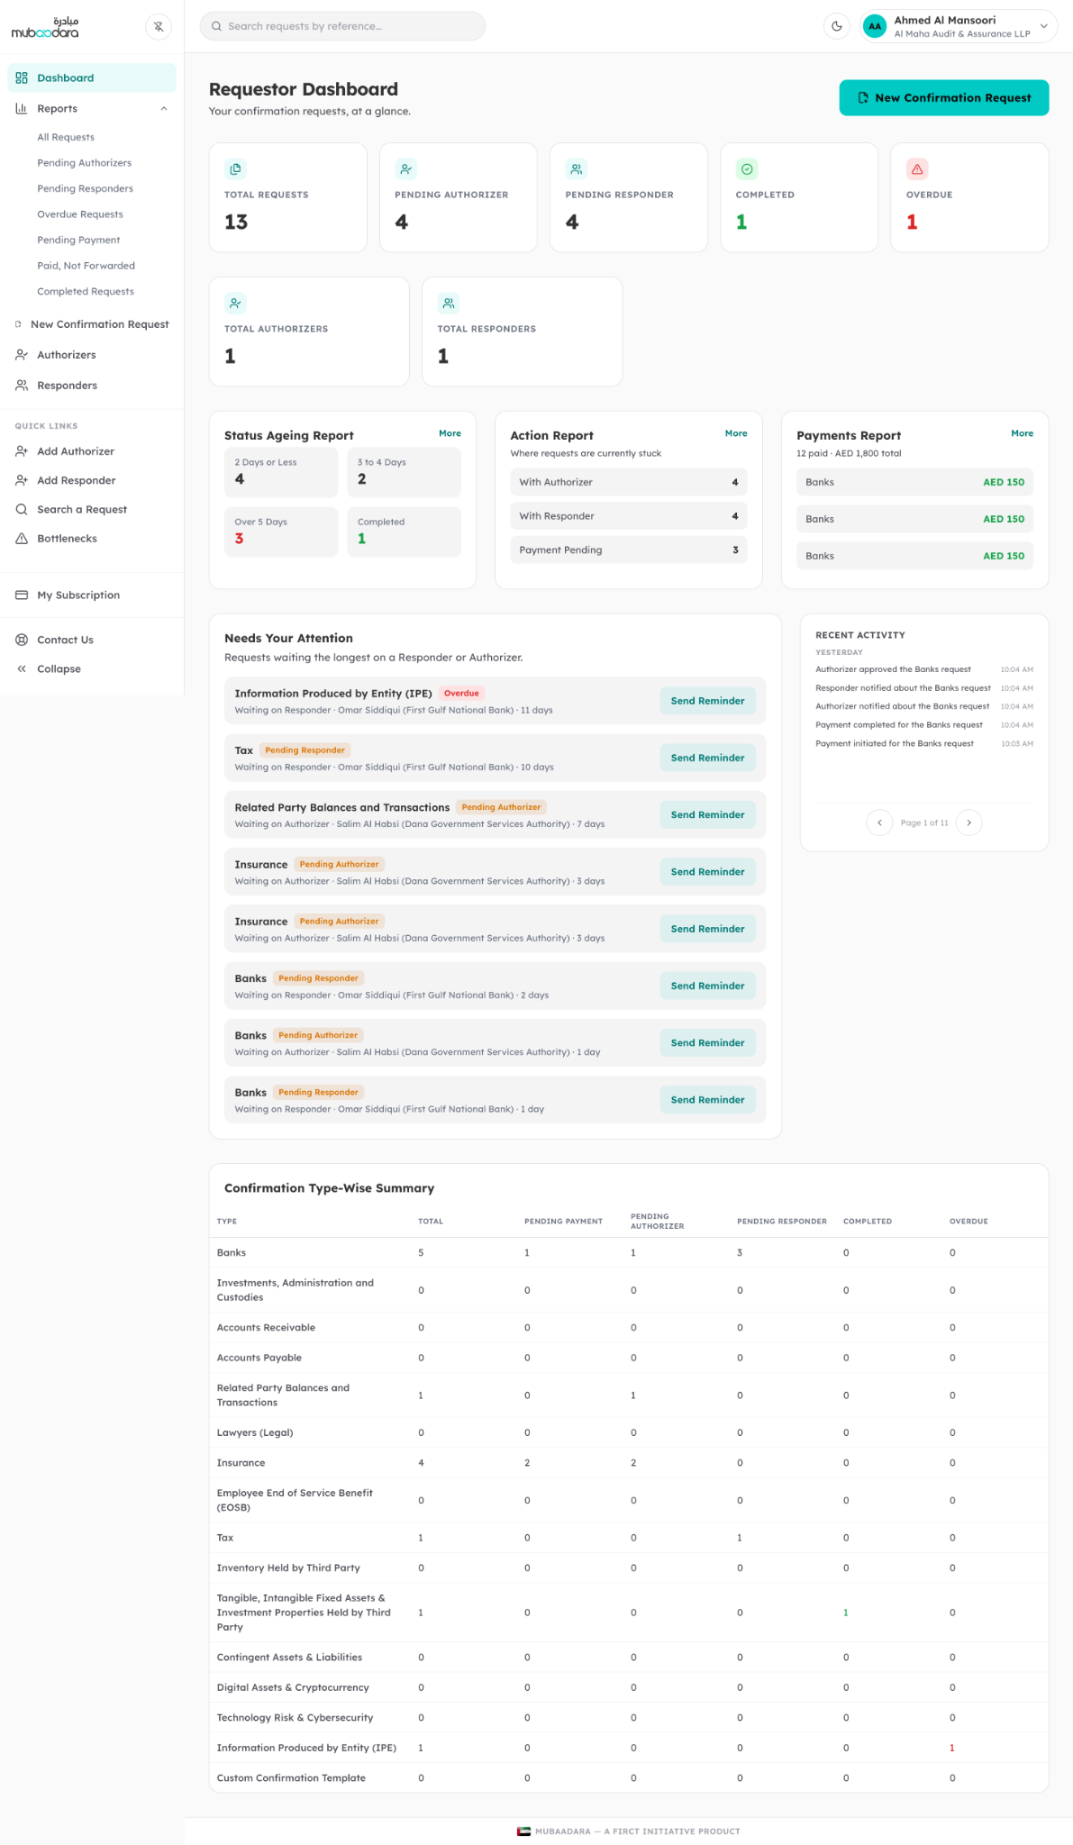Image resolution: width=1073 pixels, height=1845 pixels.
Task: Click the Mubaadara logo
Action: coord(45,27)
